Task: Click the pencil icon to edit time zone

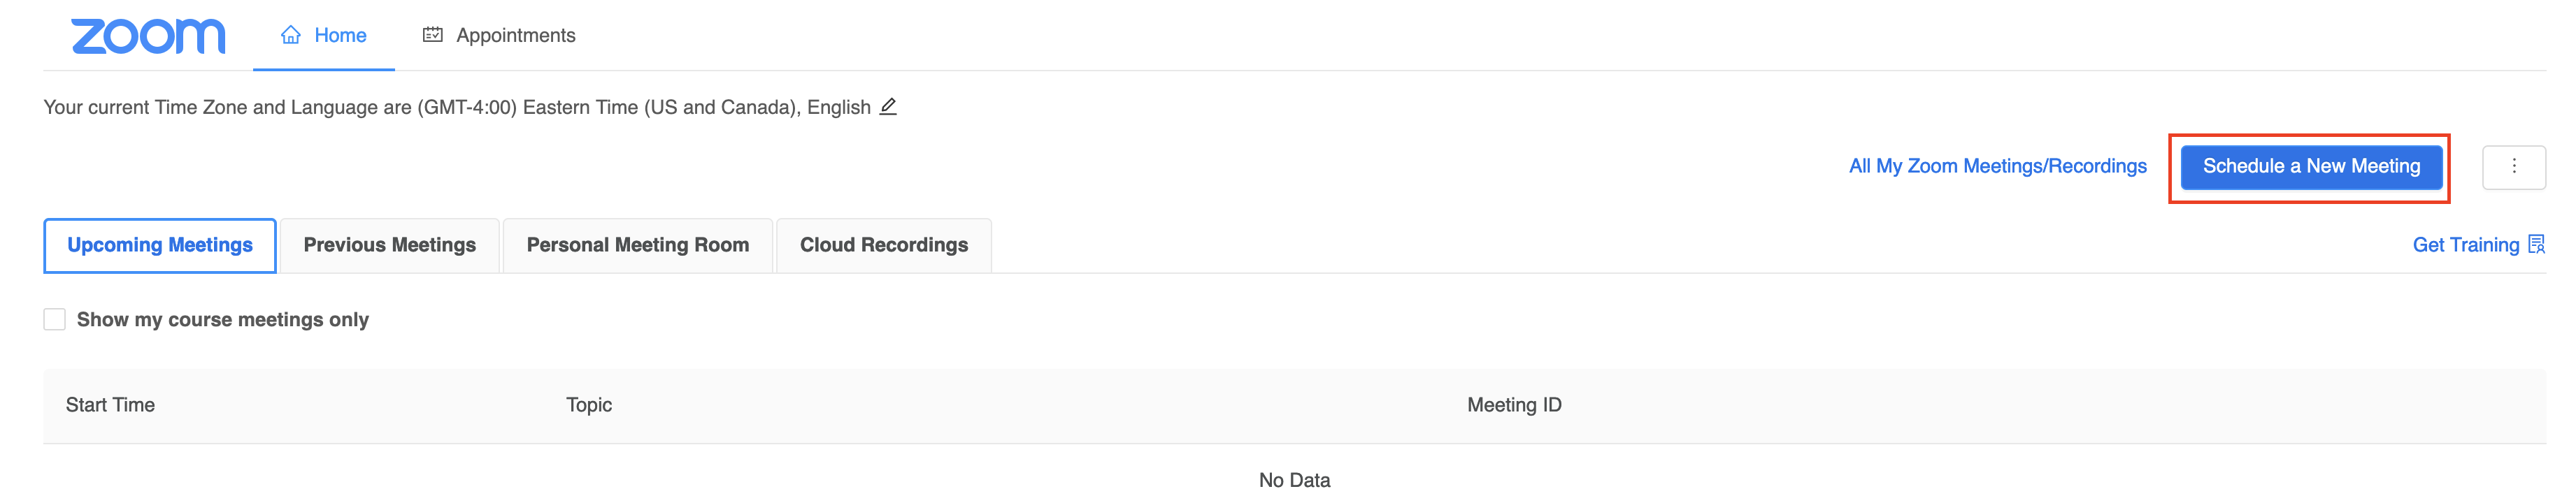Action: coord(888,106)
